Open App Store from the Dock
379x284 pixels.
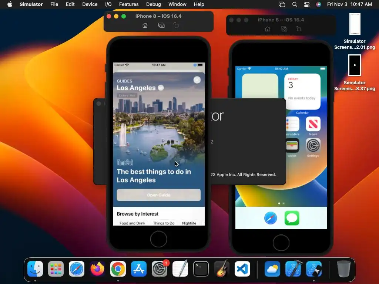click(139, 269)
